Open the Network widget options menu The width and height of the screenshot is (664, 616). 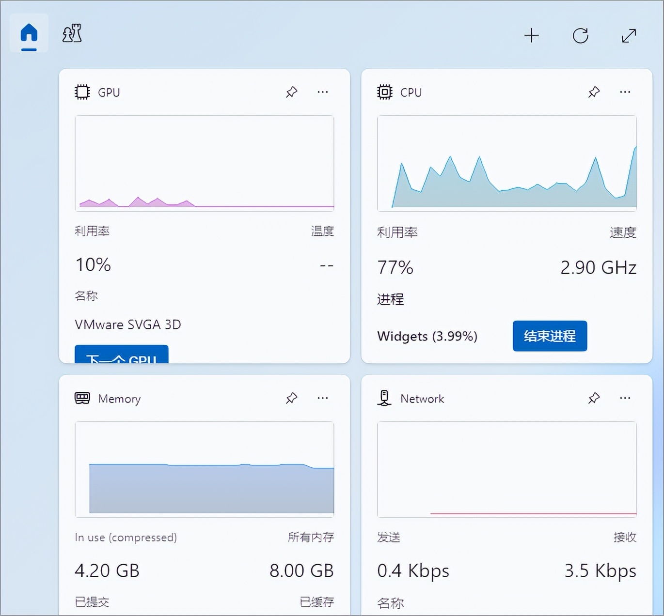(624, 398)
